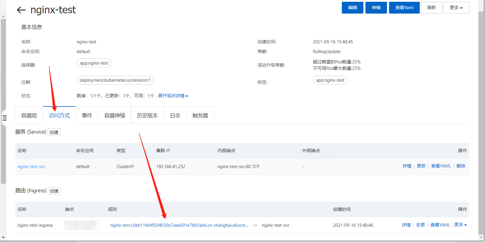Click the 伸缩 scale button
Image resolution: width=485 pixels, height=243 pixels.
(376, 8)
